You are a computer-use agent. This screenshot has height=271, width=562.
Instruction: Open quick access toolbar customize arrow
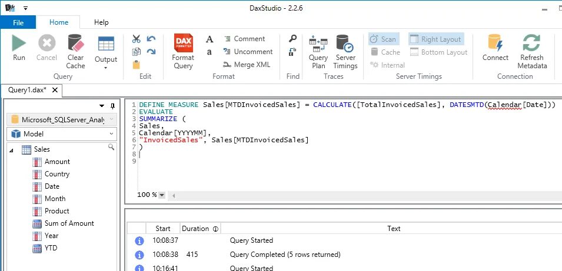(x=25, y=8)
